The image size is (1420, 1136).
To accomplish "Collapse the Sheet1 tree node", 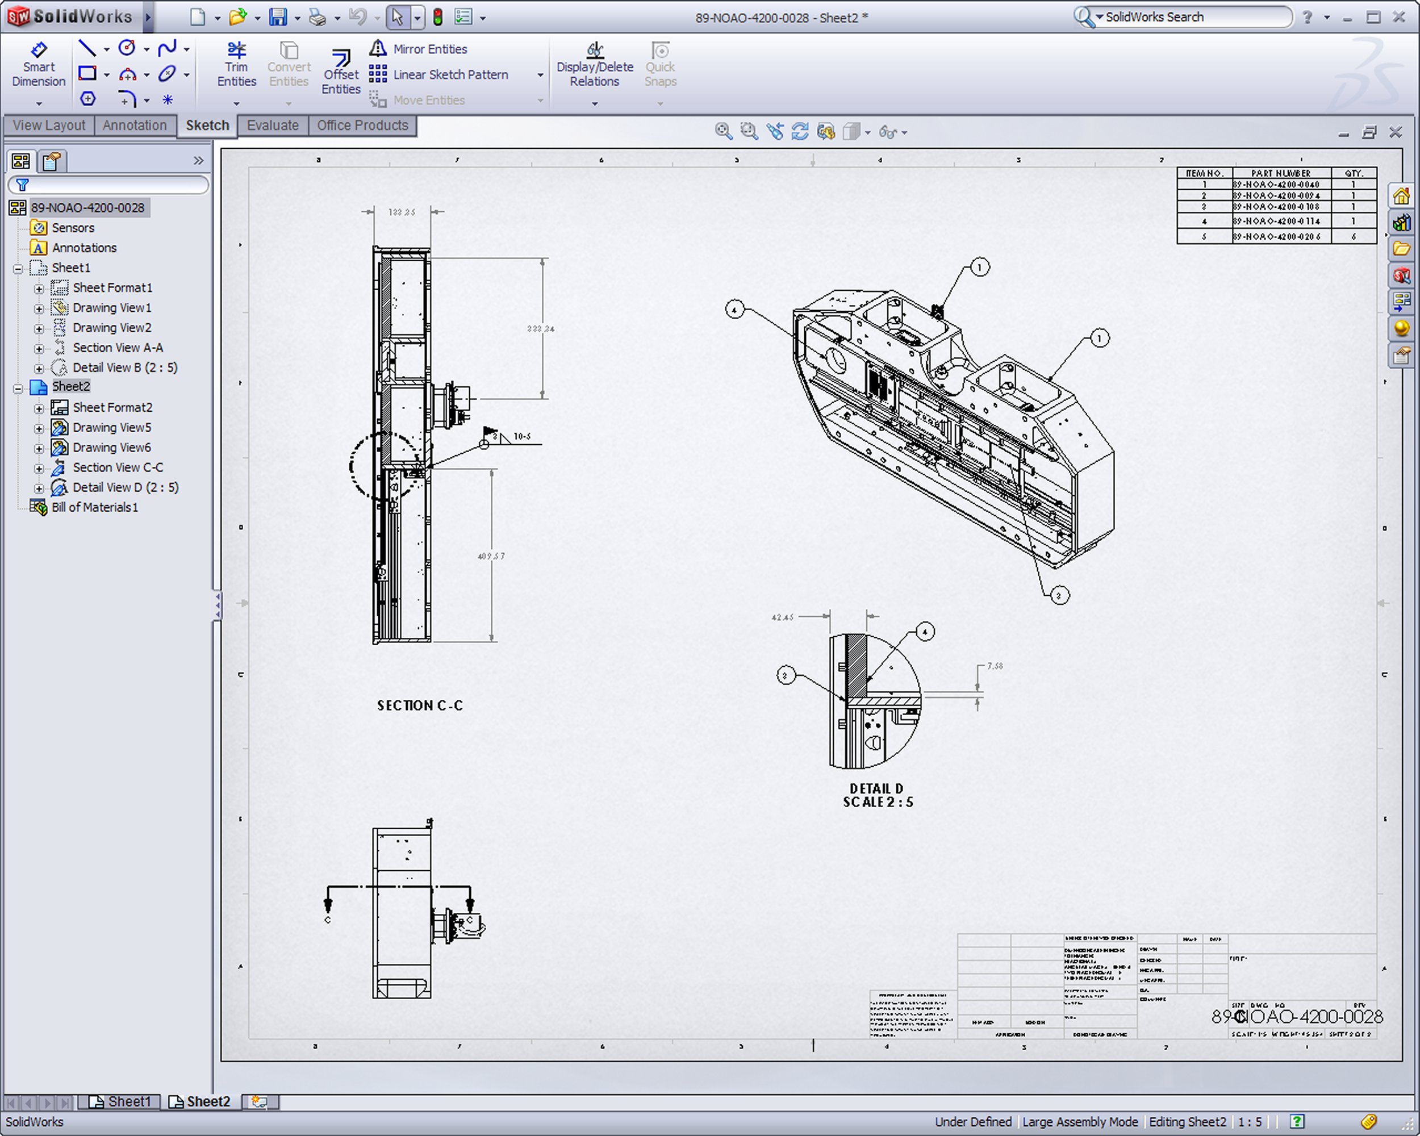I will [18, 268].
